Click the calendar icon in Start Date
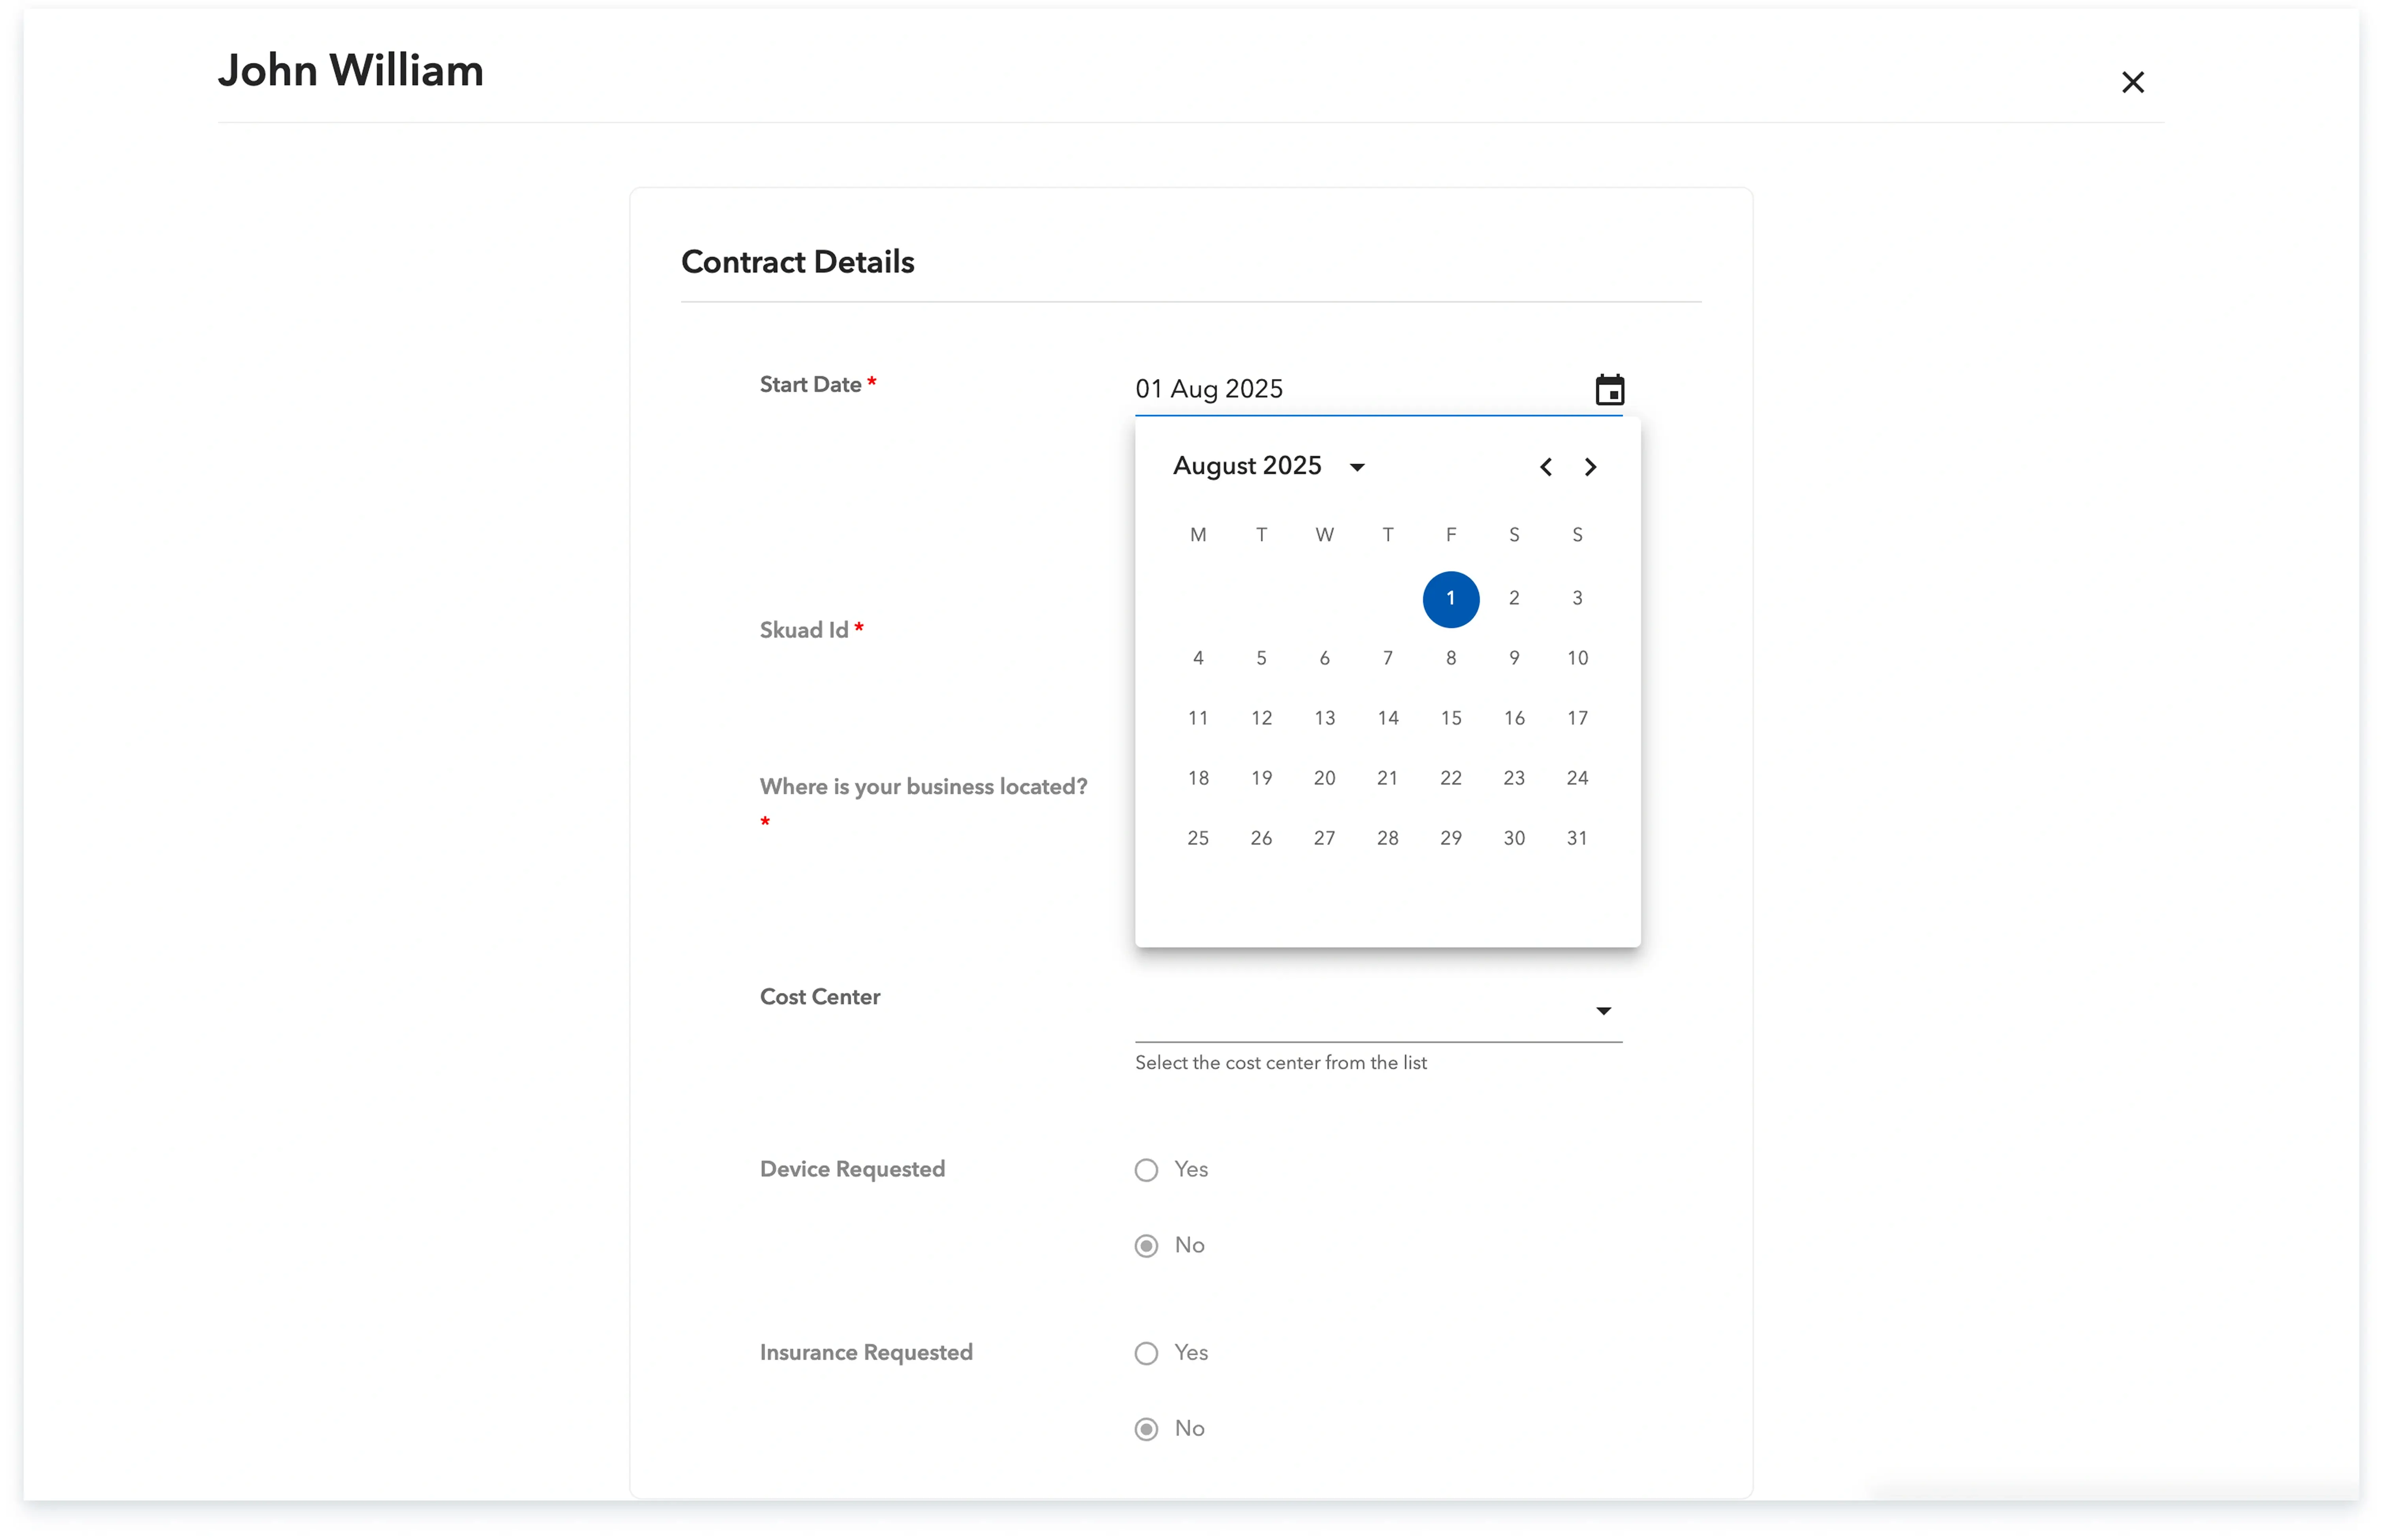 (x=1609, y=389)
